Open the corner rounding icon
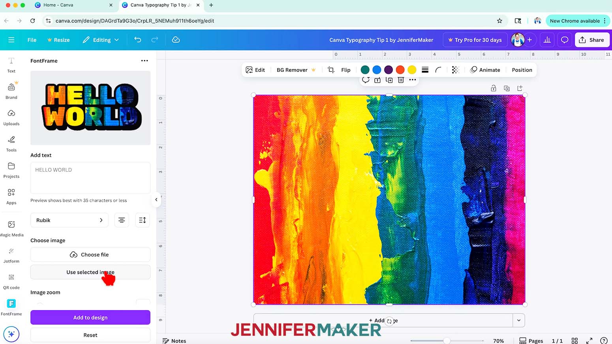Viewport: 612px width, 344px height. click(438, 70)
